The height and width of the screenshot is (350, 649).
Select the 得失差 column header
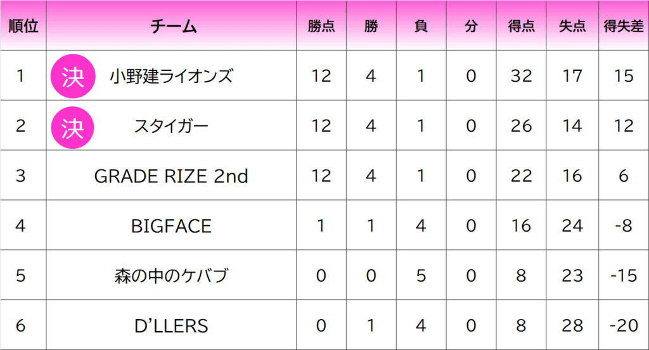tap(623, 26)
